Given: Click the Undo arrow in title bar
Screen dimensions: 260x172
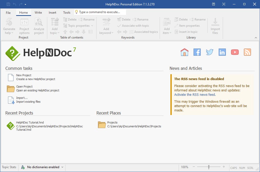Looking at the screenshot, I should (x=15, y=4).
